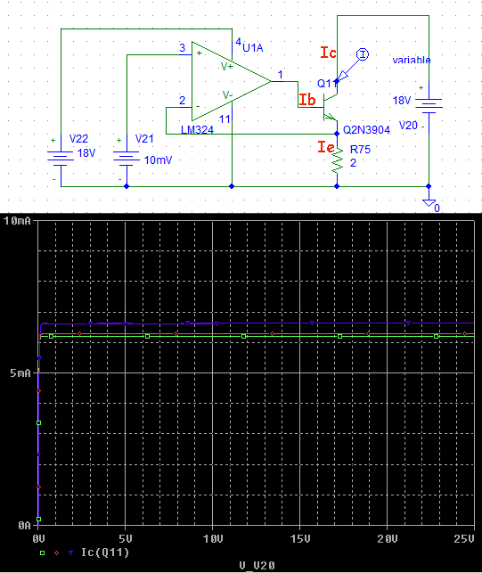The width and height of the screenshot is (482, 573).
Task: Click the 18V value of V22
Action: (x=86, y=152)
